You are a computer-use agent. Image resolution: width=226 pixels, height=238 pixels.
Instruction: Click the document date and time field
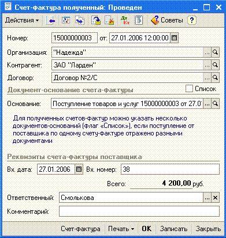140,38
